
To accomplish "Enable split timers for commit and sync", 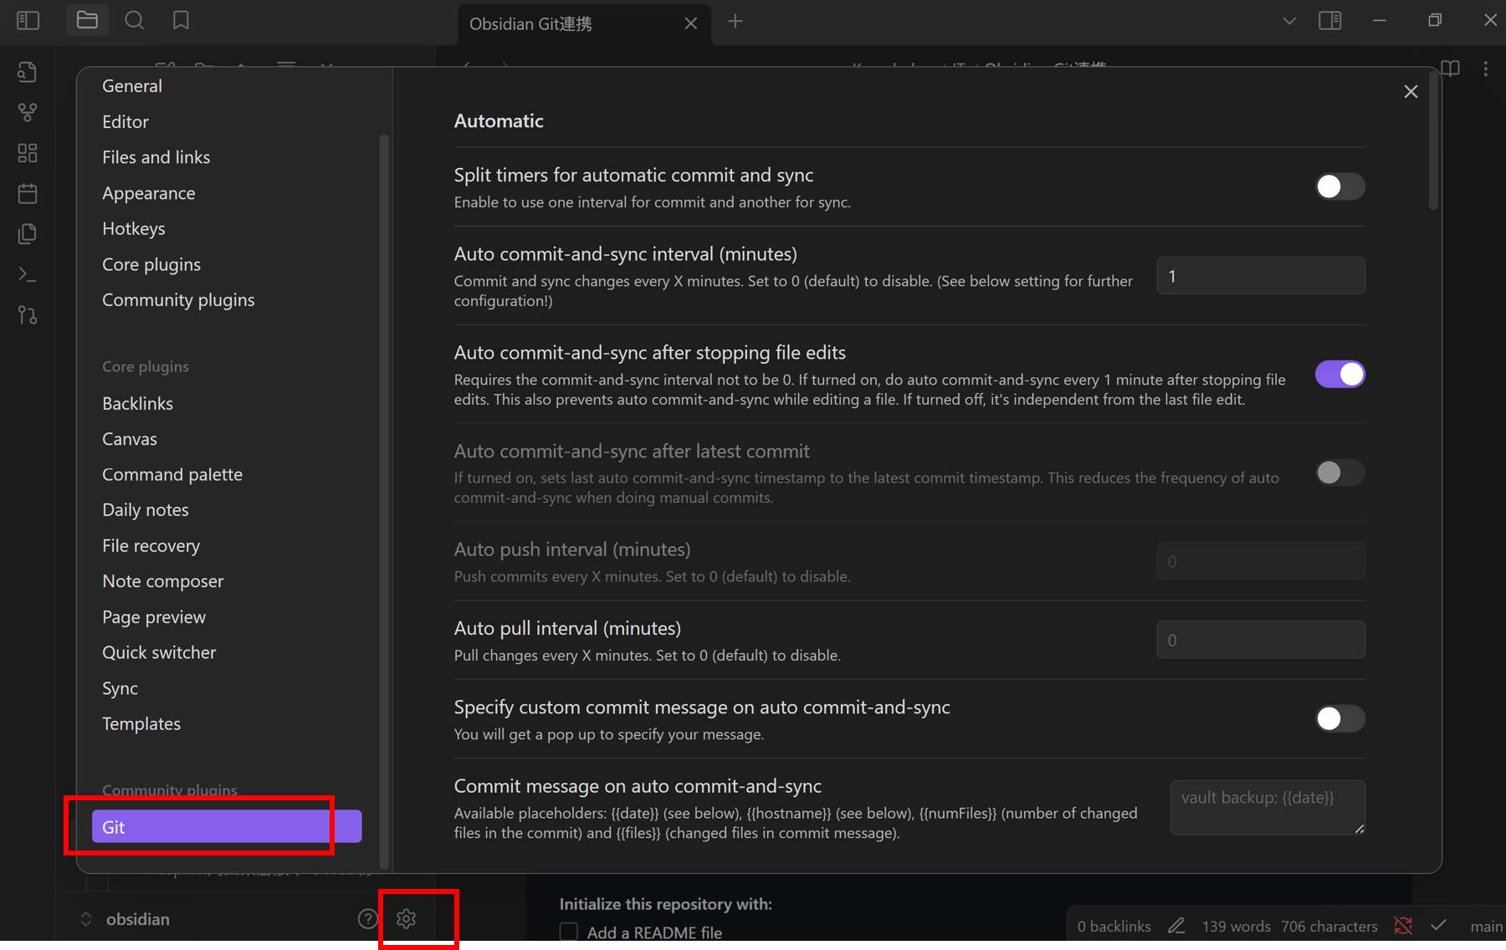I will coord(1340,186).
